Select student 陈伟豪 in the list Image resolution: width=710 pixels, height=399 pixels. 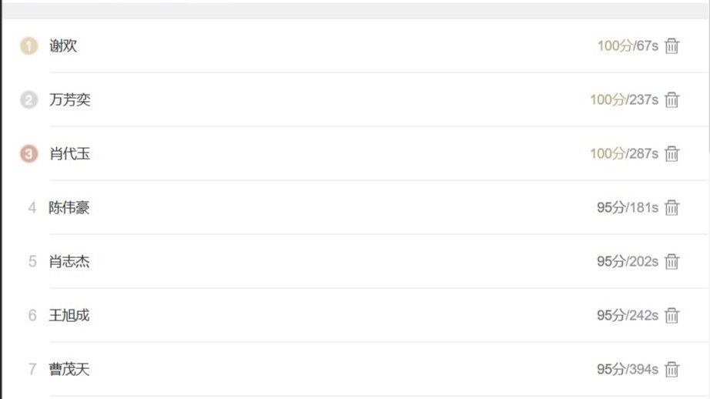click(x=70, y=208)
